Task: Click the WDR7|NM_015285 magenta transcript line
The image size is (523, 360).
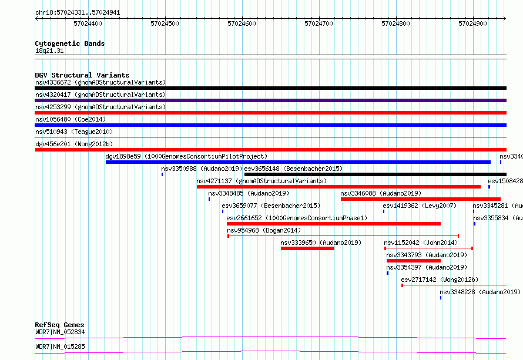Action: pyautogui.click(x=270, y=352)
